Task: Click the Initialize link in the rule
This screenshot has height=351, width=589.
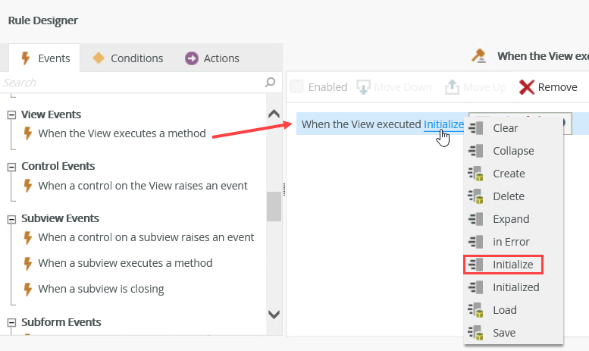Action: tap(443, 124)
